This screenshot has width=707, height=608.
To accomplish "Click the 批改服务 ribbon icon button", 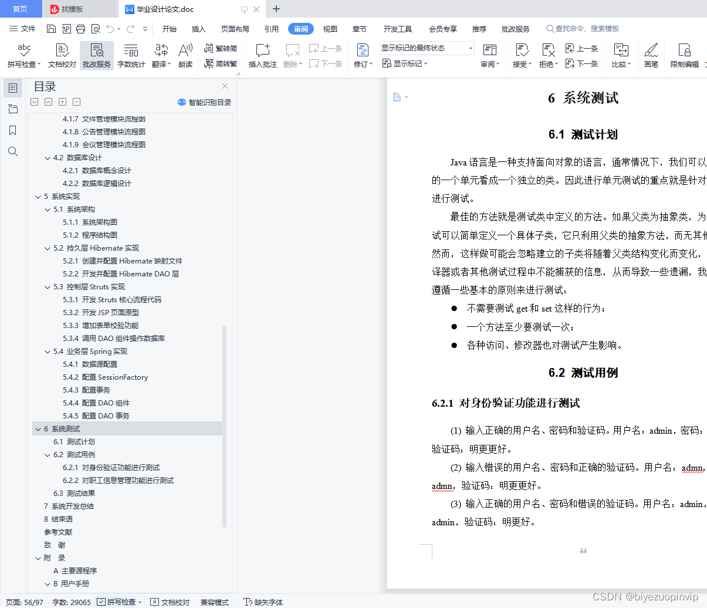I will point(97,56).
